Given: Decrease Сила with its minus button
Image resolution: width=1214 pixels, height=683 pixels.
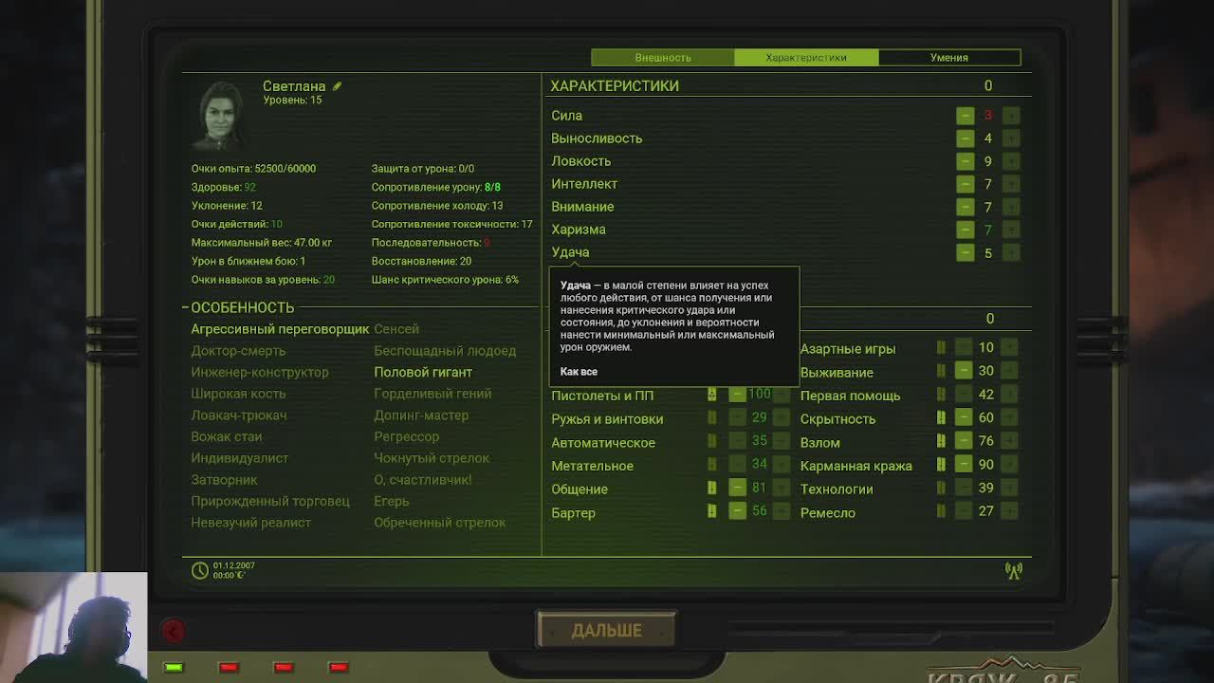Looking at the screenshot, I should coord(965,115).
